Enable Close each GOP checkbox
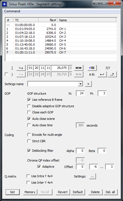The image size is (123, 201). click(x=29, y=112)
